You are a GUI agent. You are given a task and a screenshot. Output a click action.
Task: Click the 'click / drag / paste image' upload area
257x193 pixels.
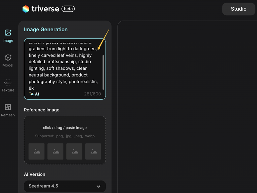coord(65,128)
